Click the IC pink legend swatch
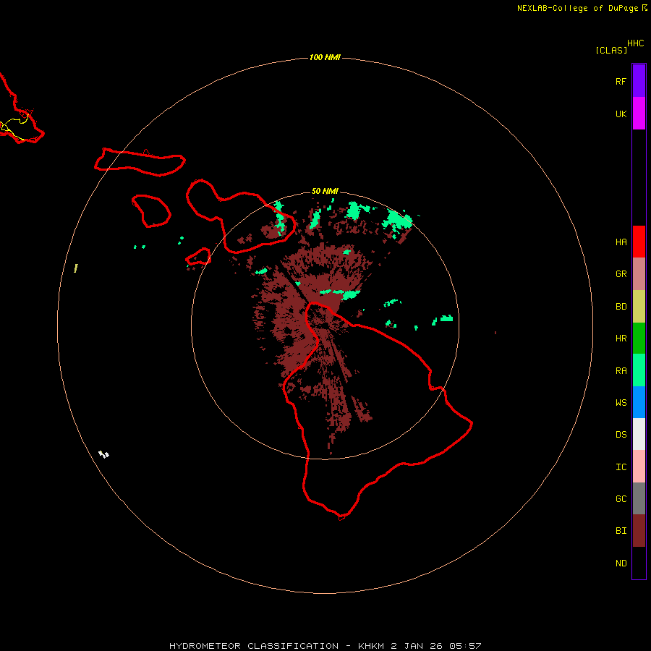The image size is (651, 651). pyautogui.click(x=639, y=467)
